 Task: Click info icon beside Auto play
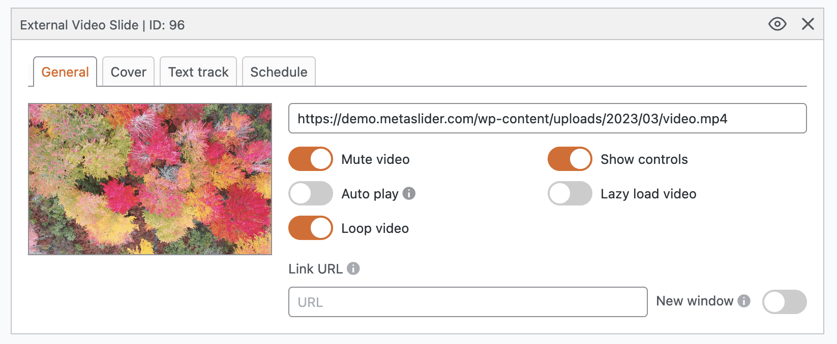click(409, 193)
